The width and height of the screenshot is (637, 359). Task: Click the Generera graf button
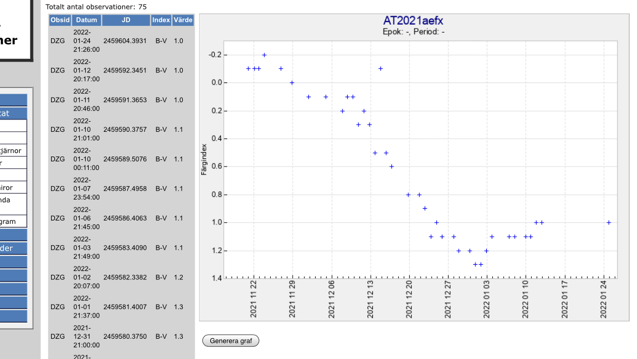230,340
